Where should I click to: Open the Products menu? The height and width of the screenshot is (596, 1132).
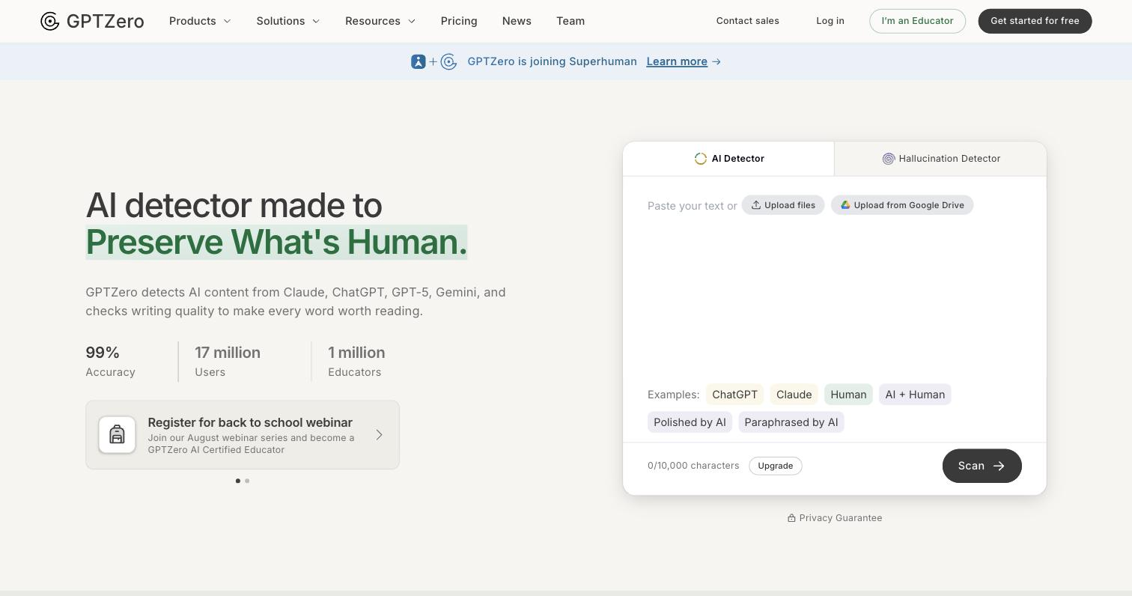click(200, 21)
